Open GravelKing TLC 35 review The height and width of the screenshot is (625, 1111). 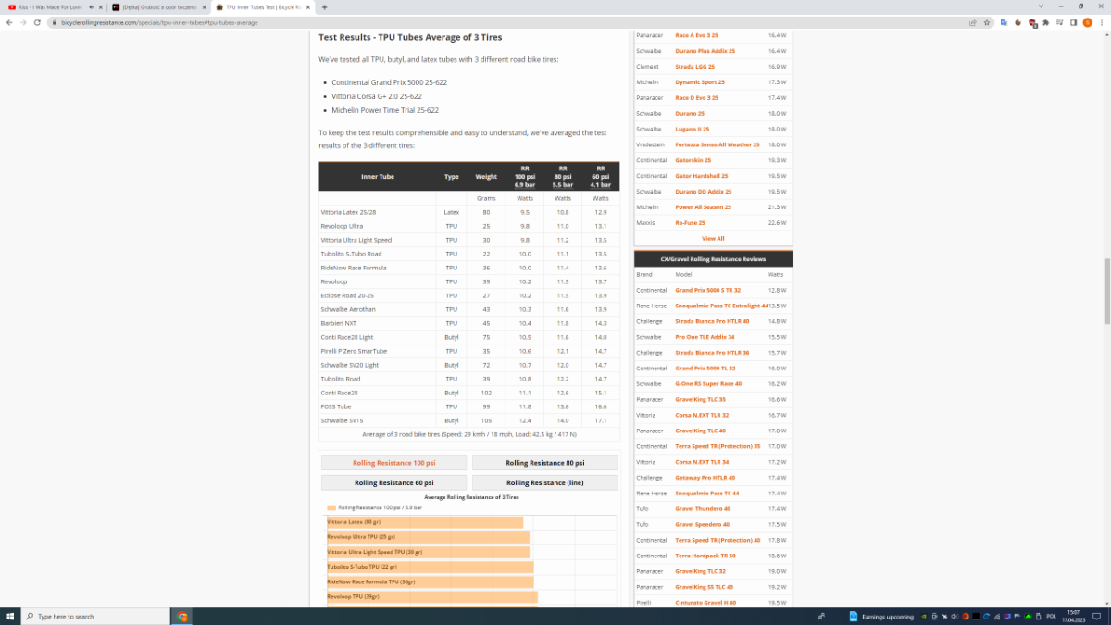point(700,399)
